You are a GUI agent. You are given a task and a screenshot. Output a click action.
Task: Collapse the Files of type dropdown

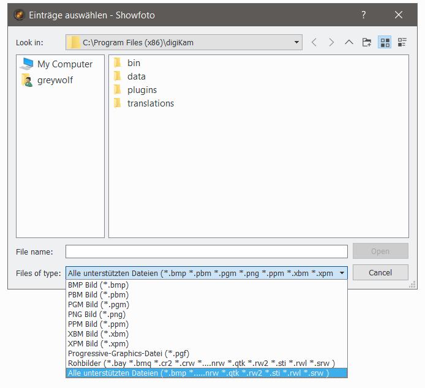[341, 273]
